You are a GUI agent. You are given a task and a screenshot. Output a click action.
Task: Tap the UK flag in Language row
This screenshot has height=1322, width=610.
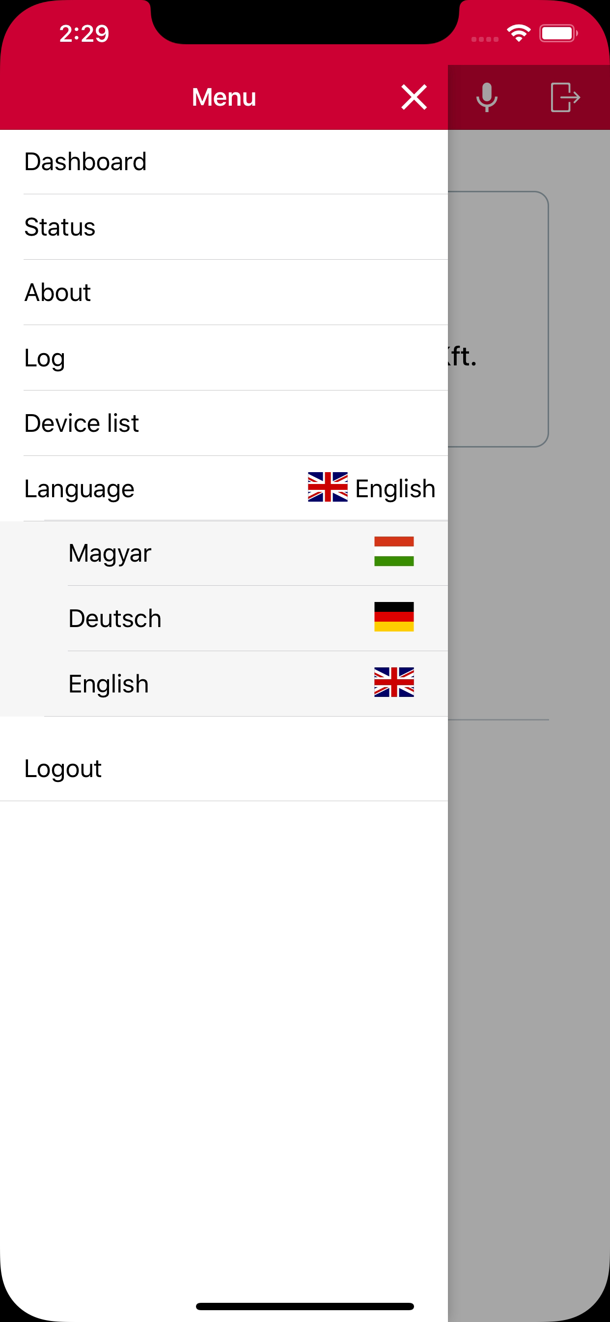pyautogui.click(x=328, y=487)
